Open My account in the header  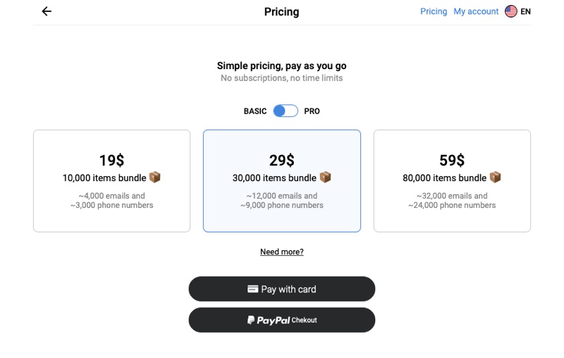476,11
